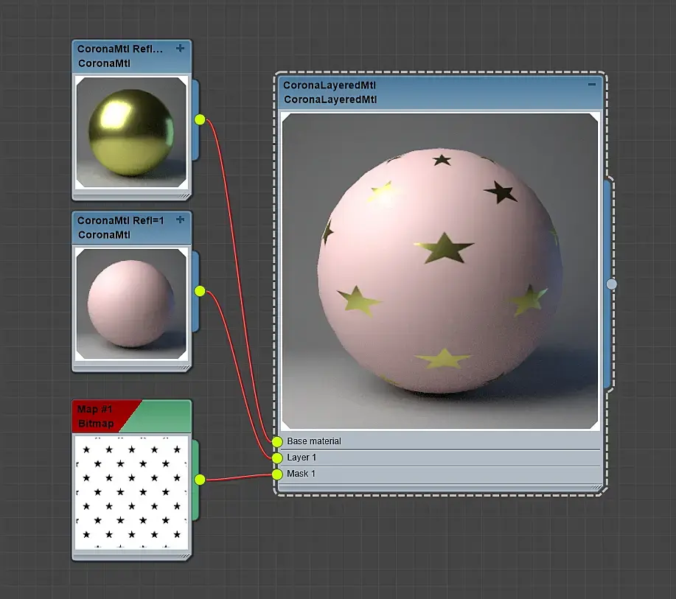Select the gold sphere material preview thumbnail
This screenshot has height=599, width=676.
[131, 133]
